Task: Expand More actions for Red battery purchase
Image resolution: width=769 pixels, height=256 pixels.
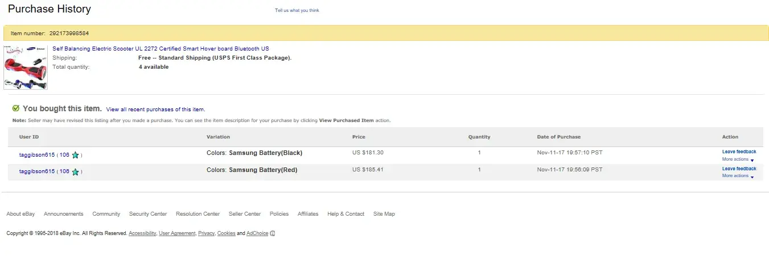Action: (738, 176)
